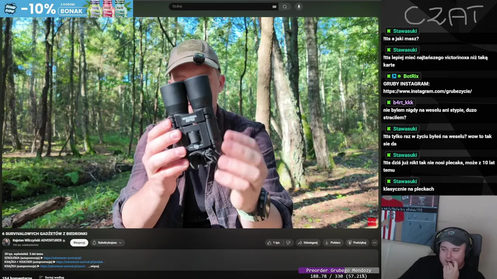497x279 pixels.
Task: Click BotRix username in chat
Action: point(411,76)
